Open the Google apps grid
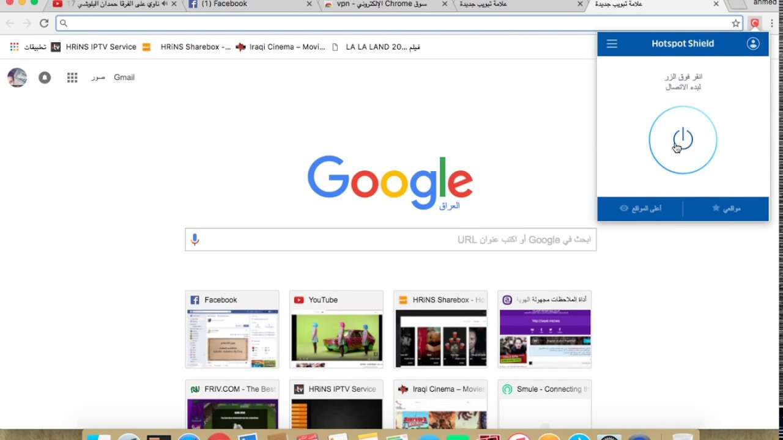This screenshot has height=440, width=783. (72, 78)
